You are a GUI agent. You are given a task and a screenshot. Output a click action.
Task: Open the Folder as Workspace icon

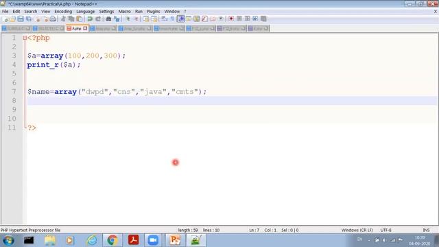[213, 19]
